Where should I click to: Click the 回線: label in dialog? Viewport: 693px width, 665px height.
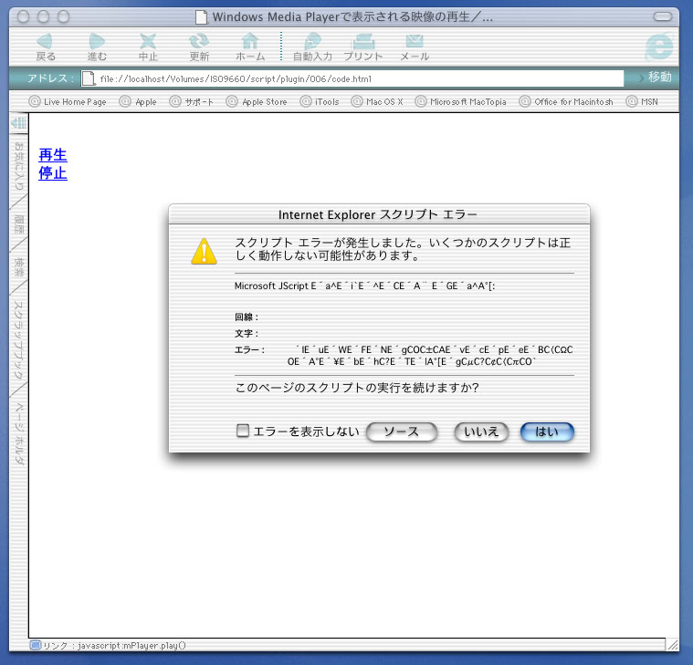(247, 317)
